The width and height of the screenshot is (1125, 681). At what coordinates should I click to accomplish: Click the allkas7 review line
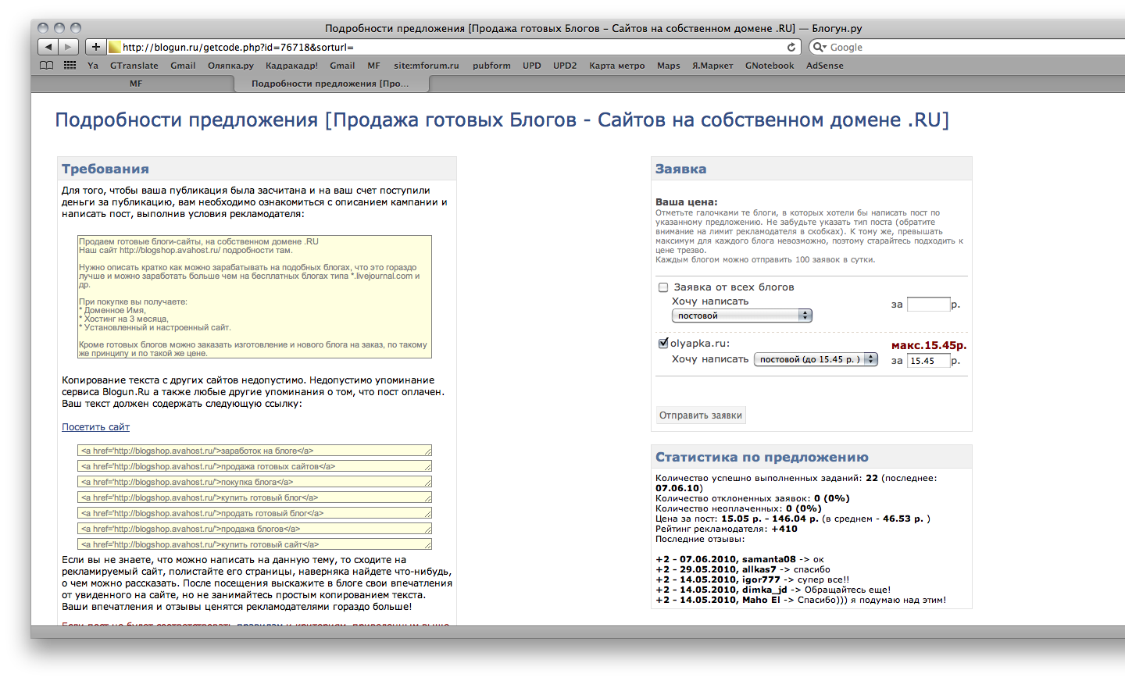pos(743,569)
